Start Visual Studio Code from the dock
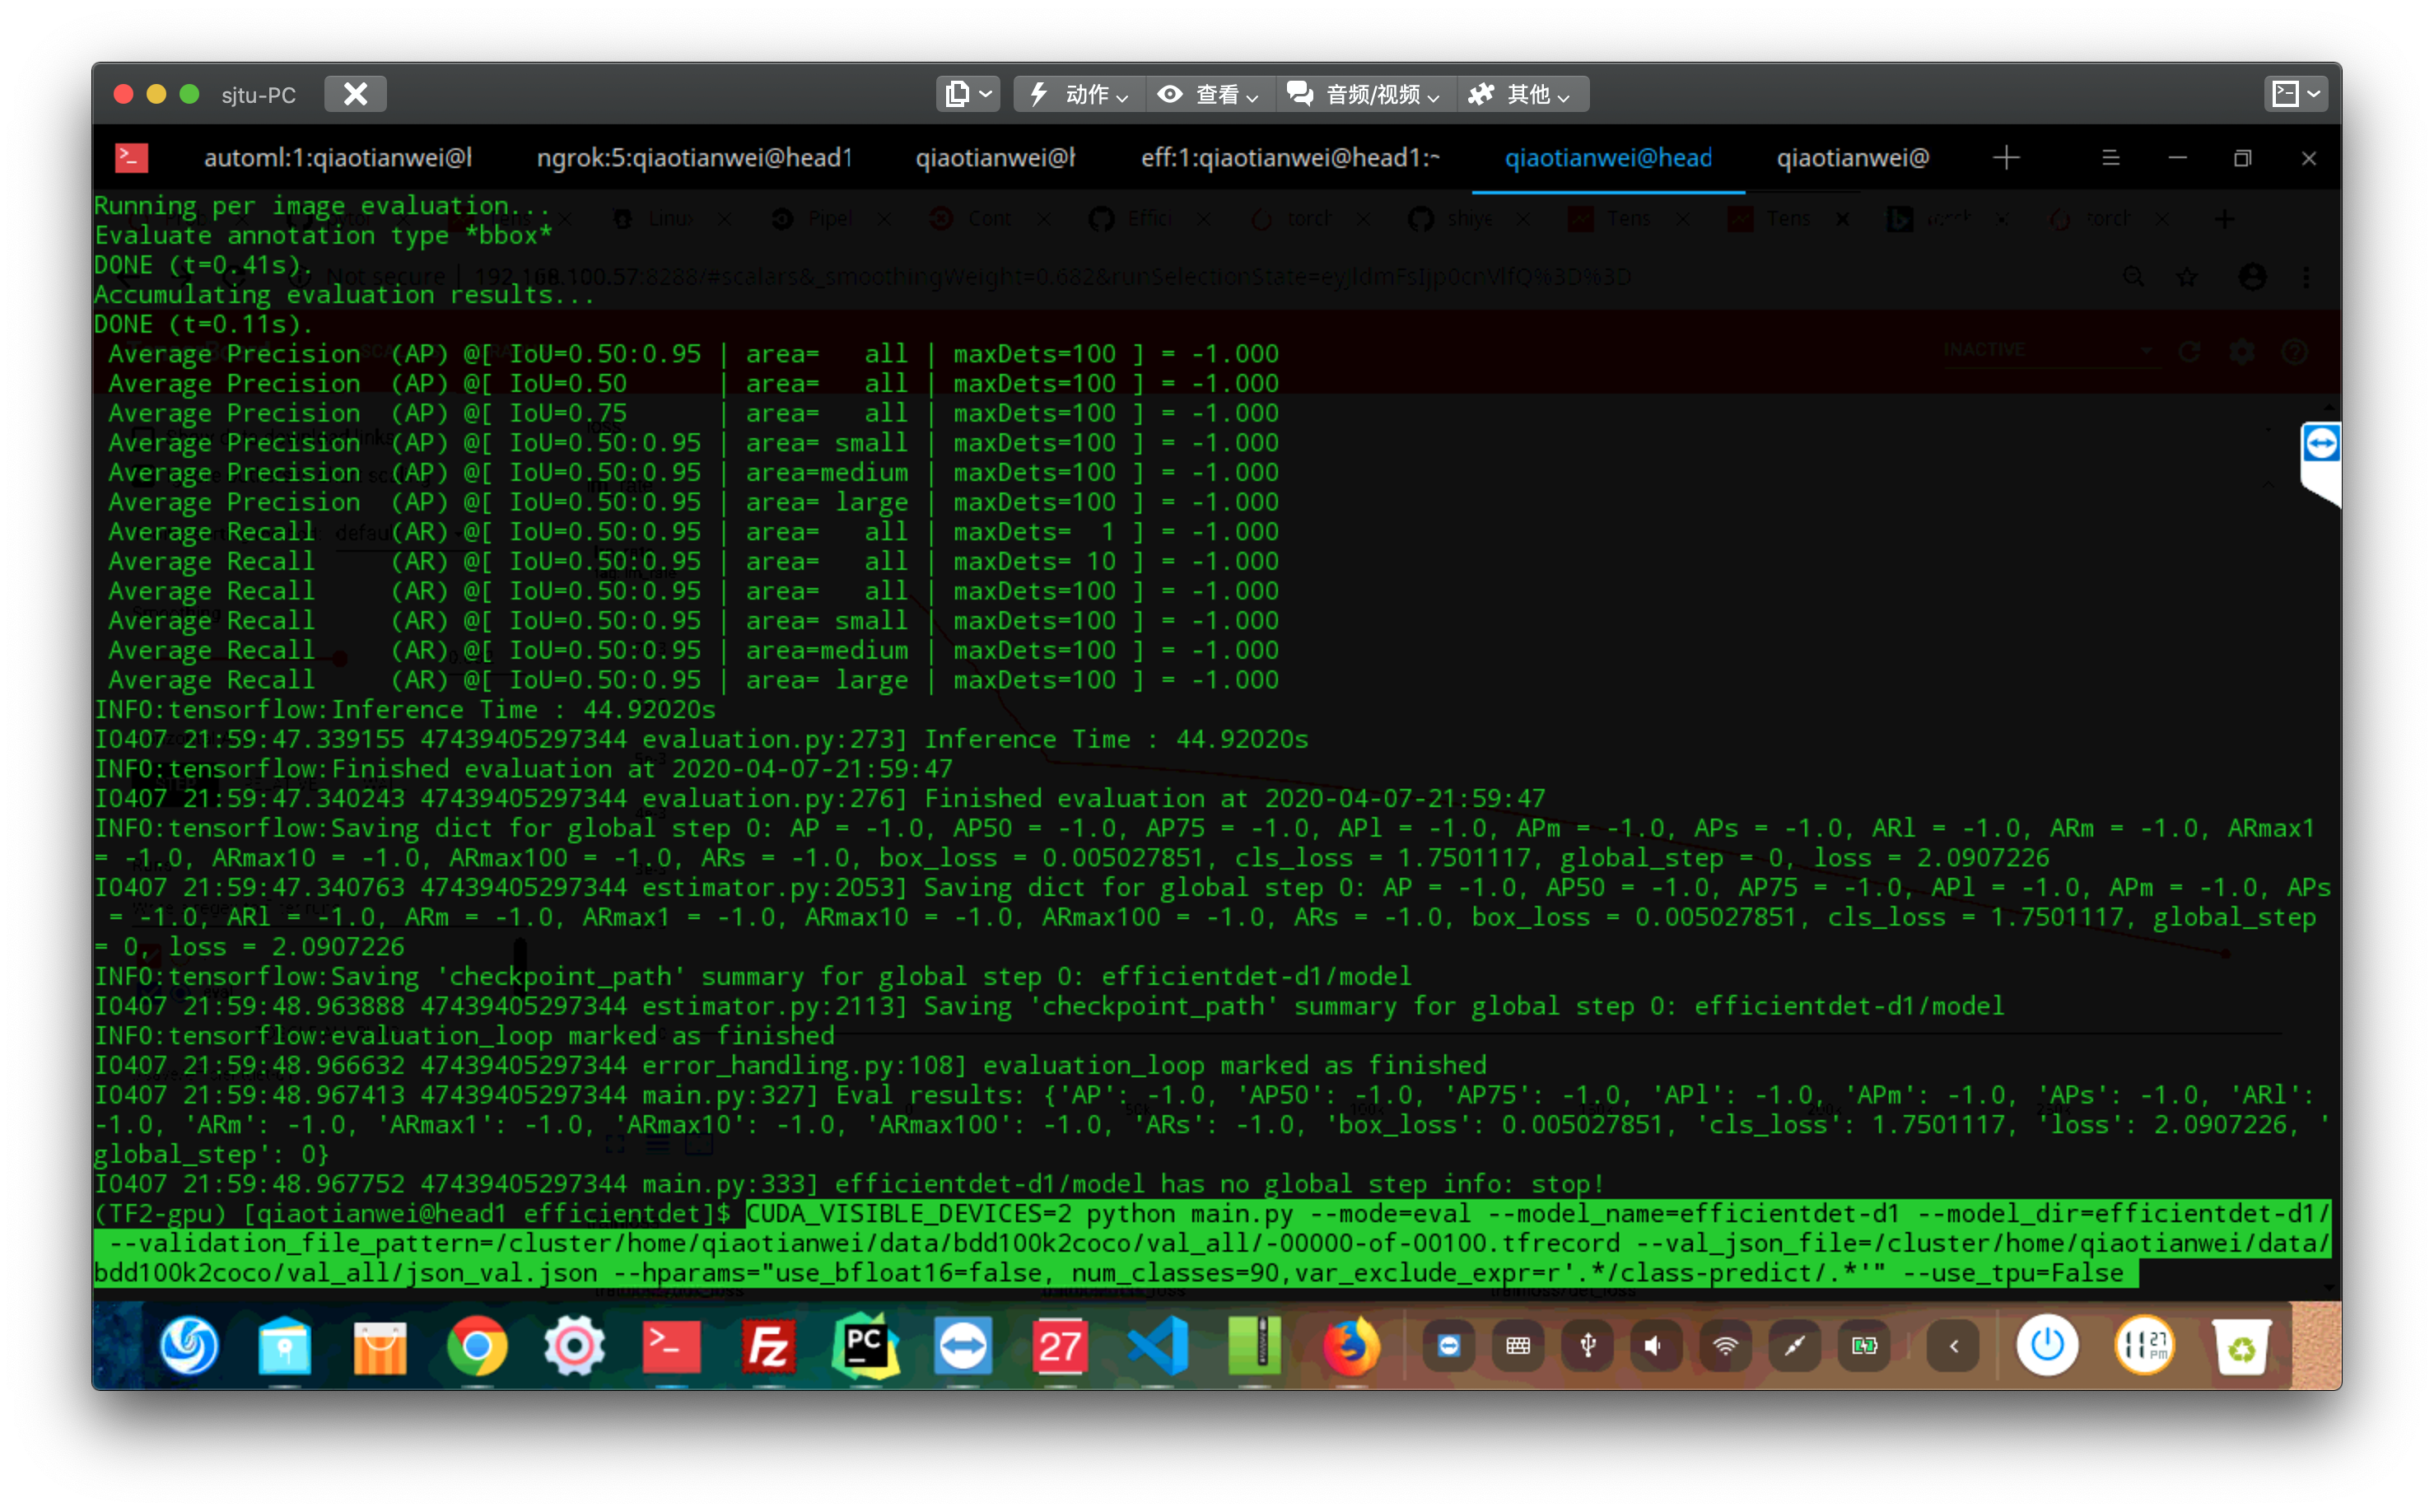The image size is (2434, 1512). coord(1159,1346)
